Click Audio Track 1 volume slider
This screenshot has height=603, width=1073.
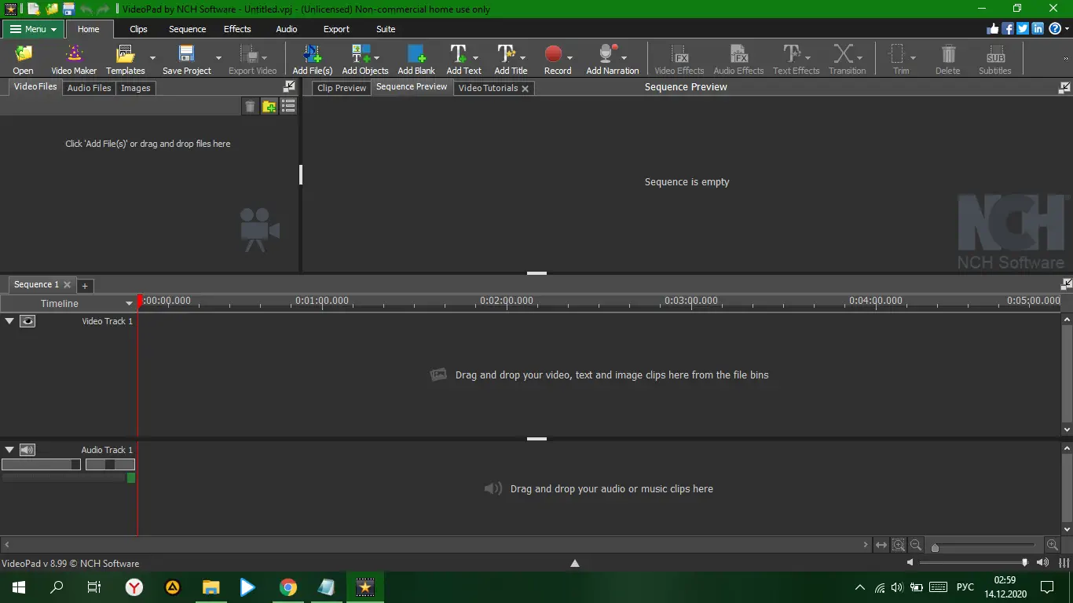click(41, 465)
